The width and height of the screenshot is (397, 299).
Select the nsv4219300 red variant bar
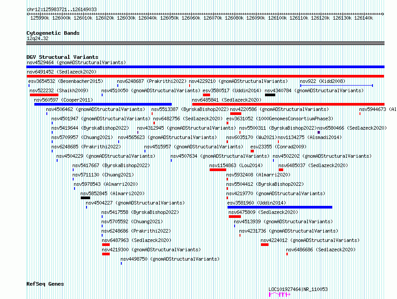coord(106,254)
